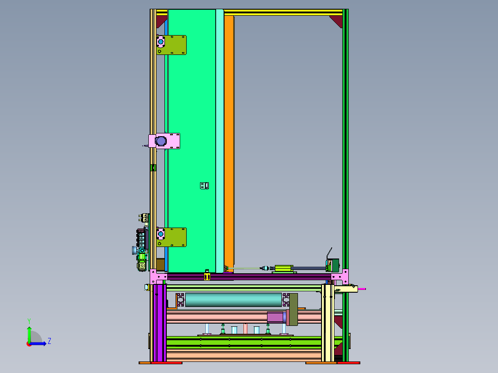
Task: Select the teal horizontal roller cylinder
Action: tap(233, 300)
